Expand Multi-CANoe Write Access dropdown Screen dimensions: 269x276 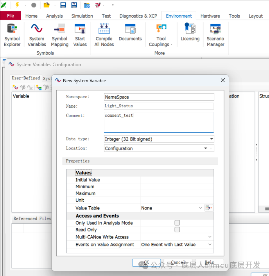point(210,237)
